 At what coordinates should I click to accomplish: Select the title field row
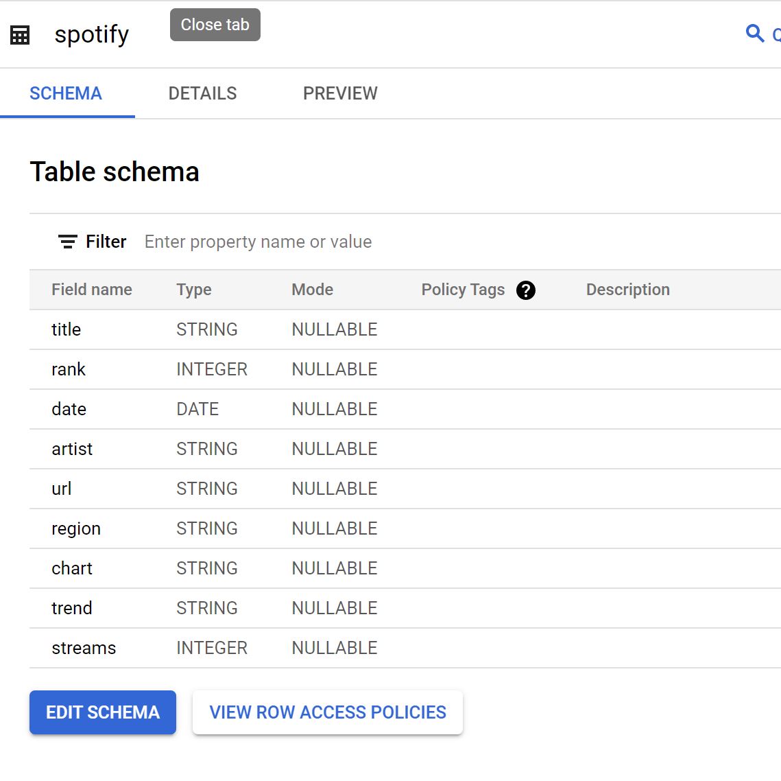point(405,329)
